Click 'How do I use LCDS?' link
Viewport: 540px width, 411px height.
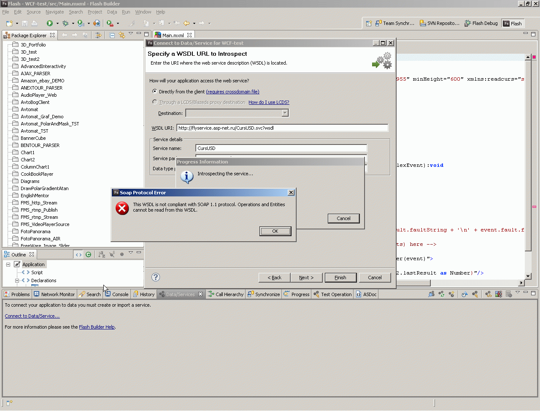269,102
